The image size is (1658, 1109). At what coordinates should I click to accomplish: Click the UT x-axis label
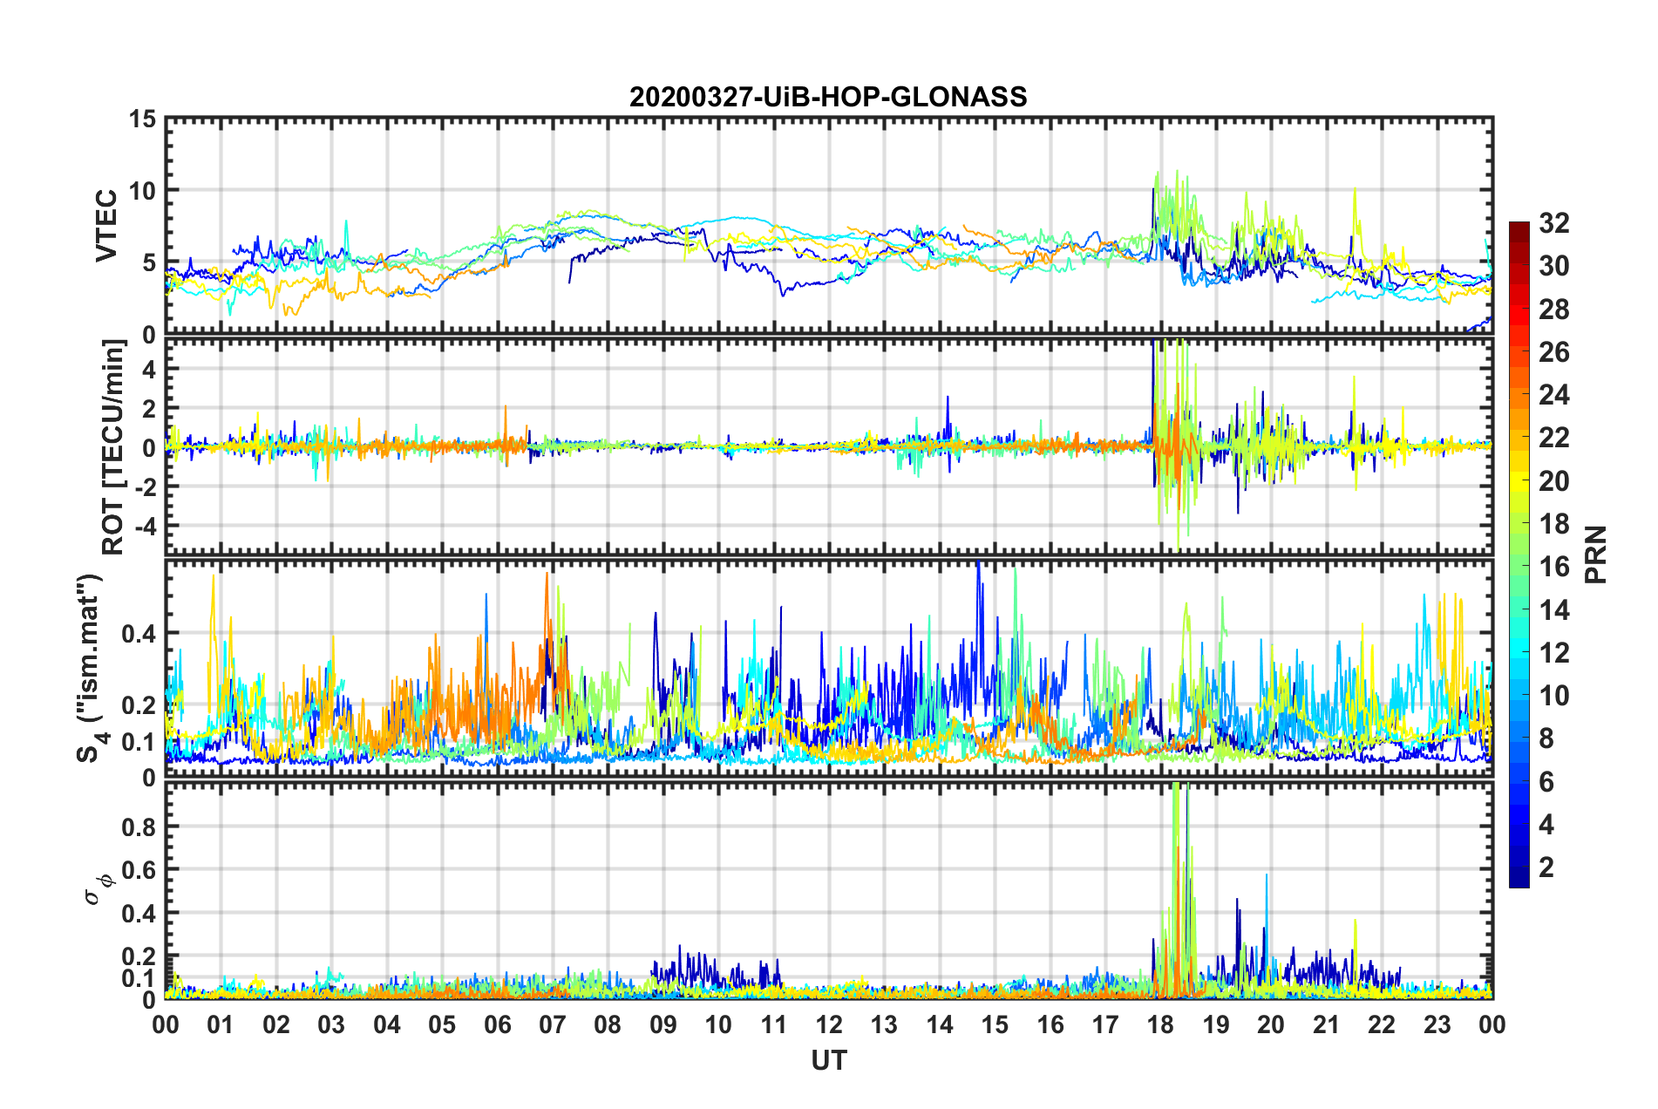click(829, 1060)
